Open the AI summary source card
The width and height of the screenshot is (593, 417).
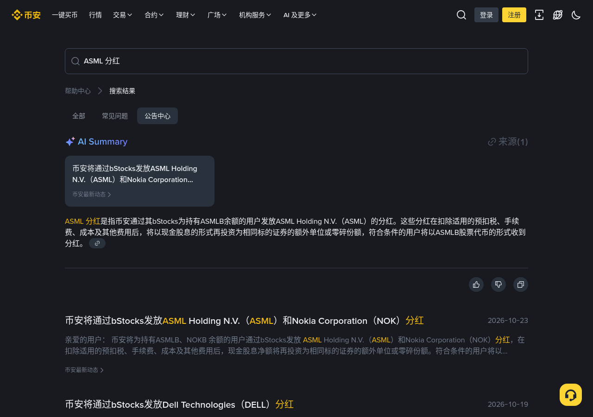pos(139,181)
